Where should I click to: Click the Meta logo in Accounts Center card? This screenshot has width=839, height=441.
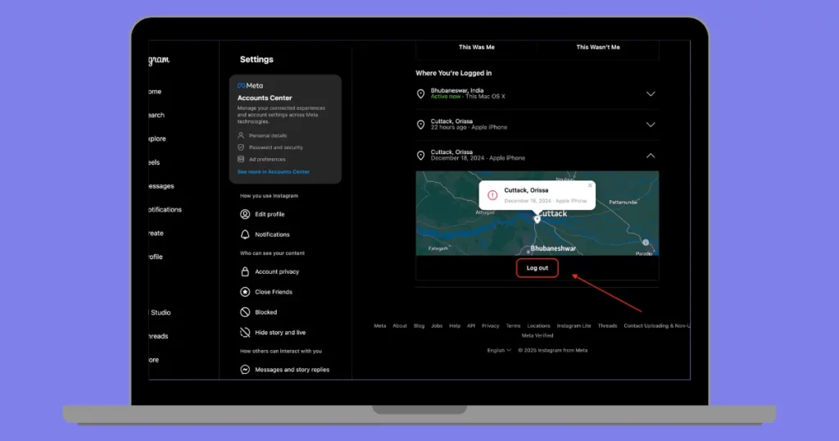pos(250,85)
